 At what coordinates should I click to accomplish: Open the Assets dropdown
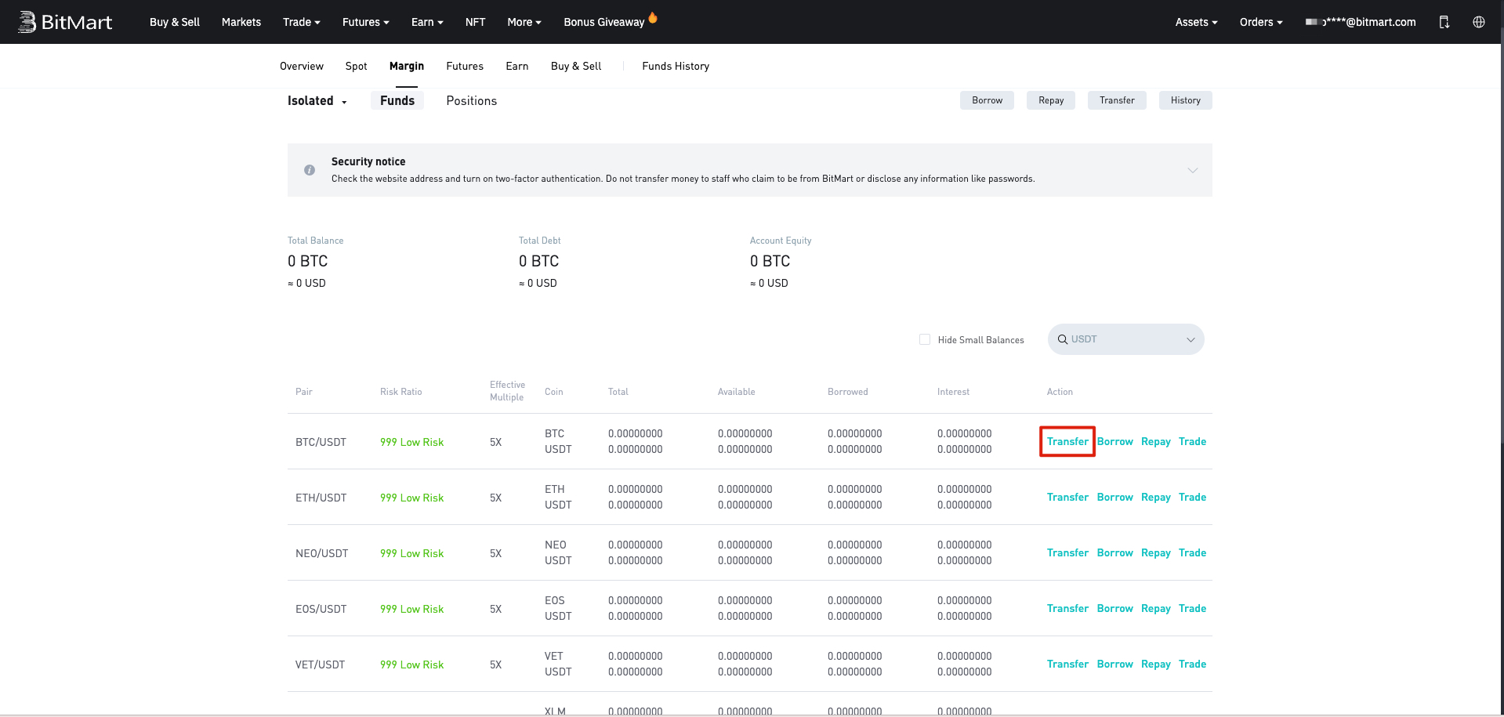(x=1196, y=22)
